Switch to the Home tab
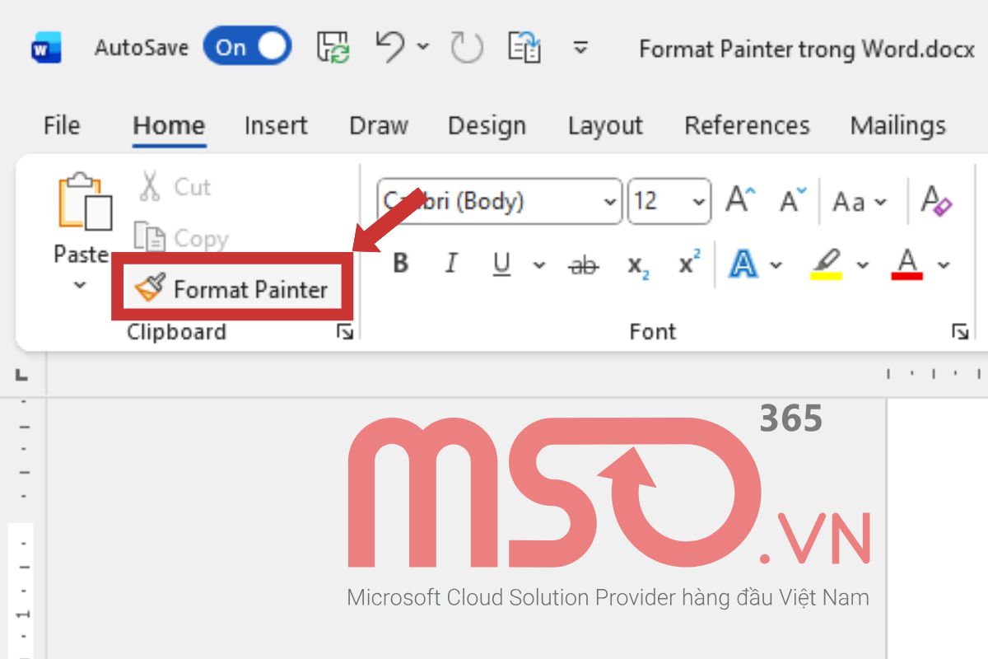Viewport: 988px width, 659px height. coord(169,125)
